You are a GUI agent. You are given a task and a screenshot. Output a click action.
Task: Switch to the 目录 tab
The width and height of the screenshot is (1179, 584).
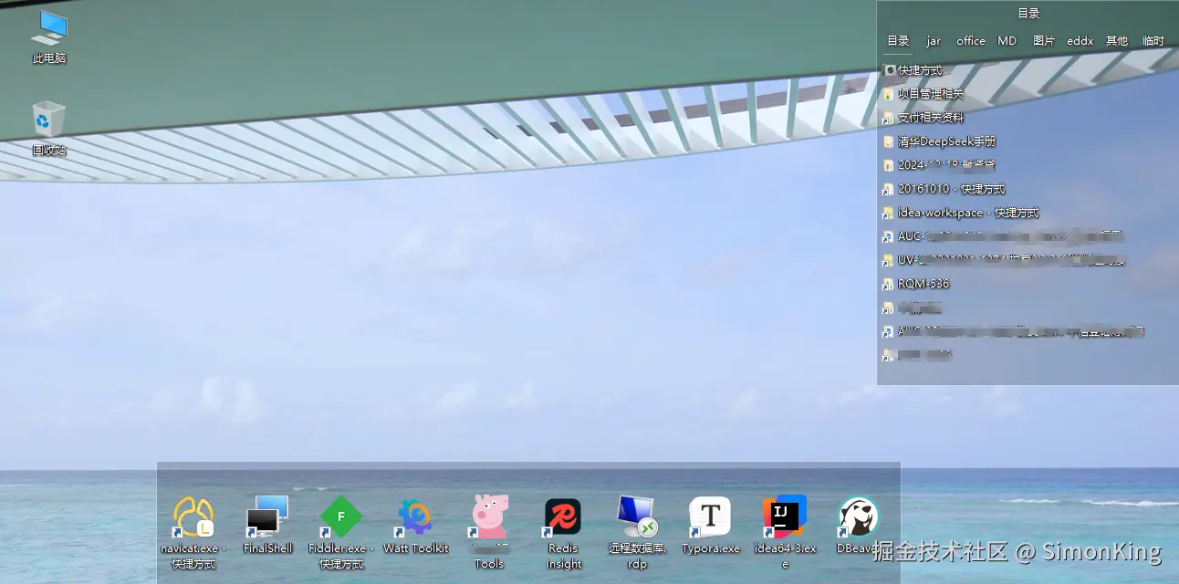click(898, 41)
